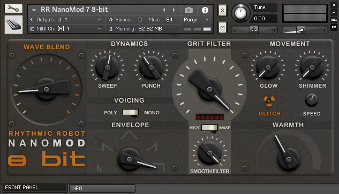Mute the instrument with M button

coord(222,27)
